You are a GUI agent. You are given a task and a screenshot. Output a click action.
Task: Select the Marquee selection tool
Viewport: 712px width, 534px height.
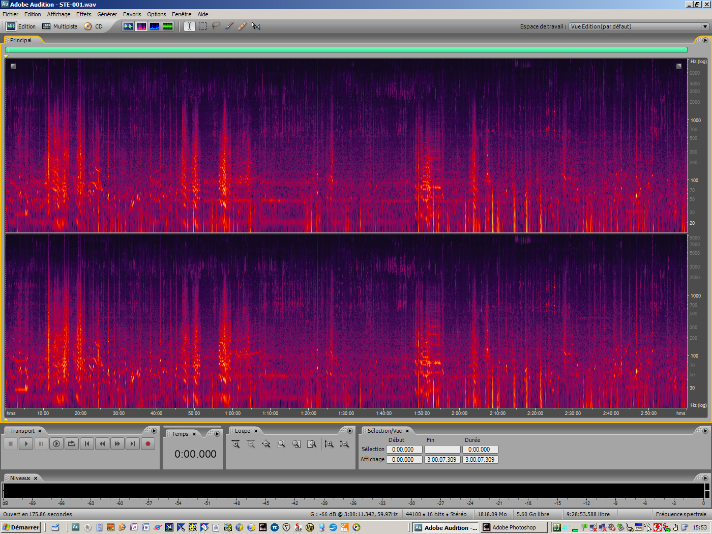(x=202, y=26)
